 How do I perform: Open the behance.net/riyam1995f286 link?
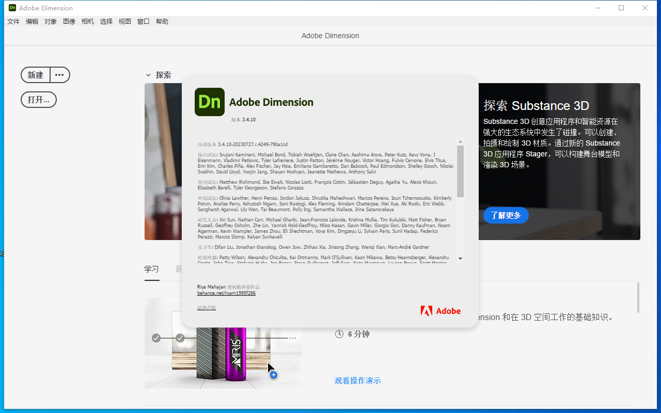click(x=226, y=293)
